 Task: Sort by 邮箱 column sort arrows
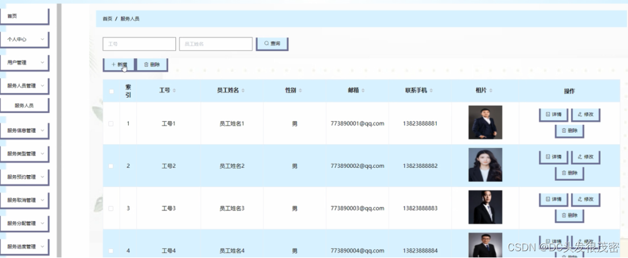click(363, 91)
